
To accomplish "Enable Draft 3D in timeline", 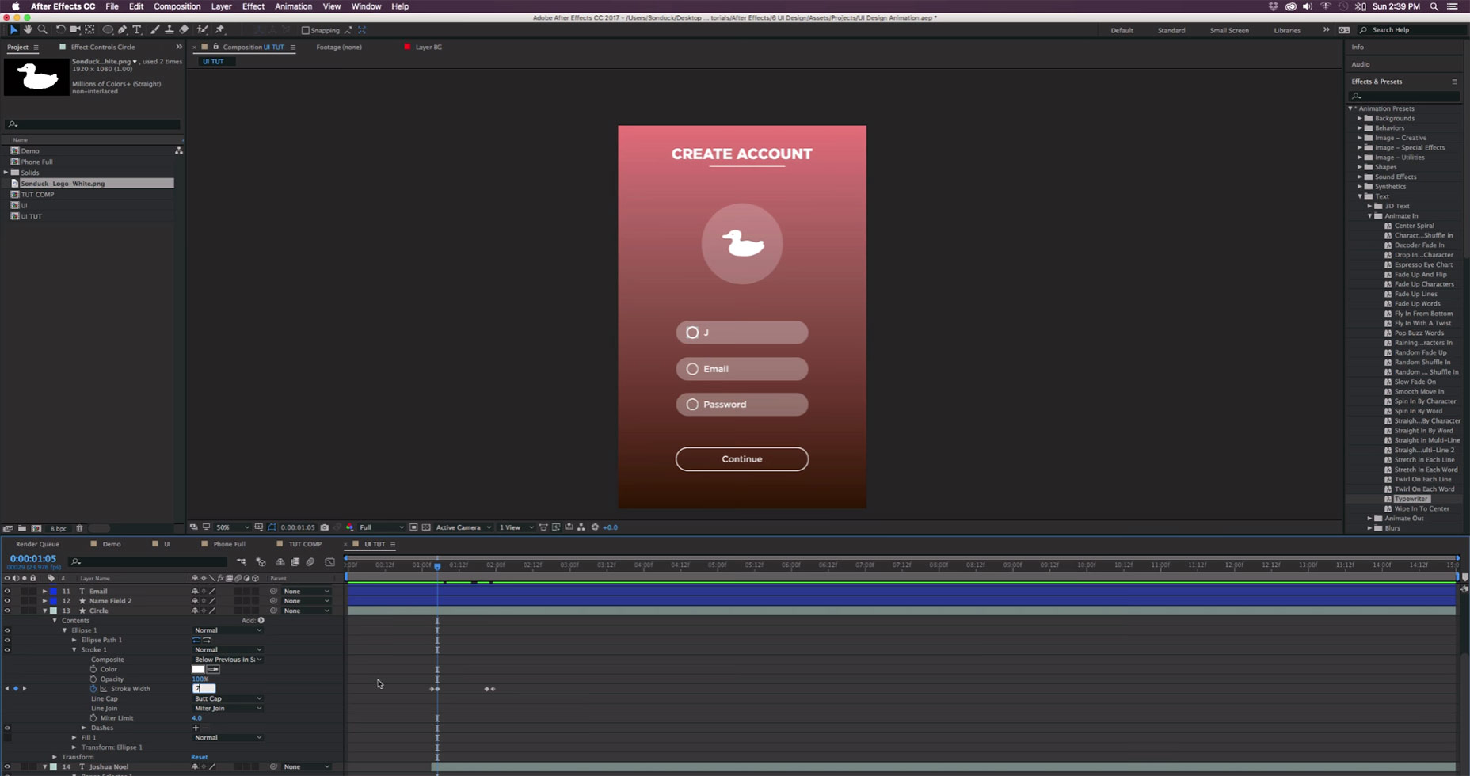I will click(x=261, y=562).
